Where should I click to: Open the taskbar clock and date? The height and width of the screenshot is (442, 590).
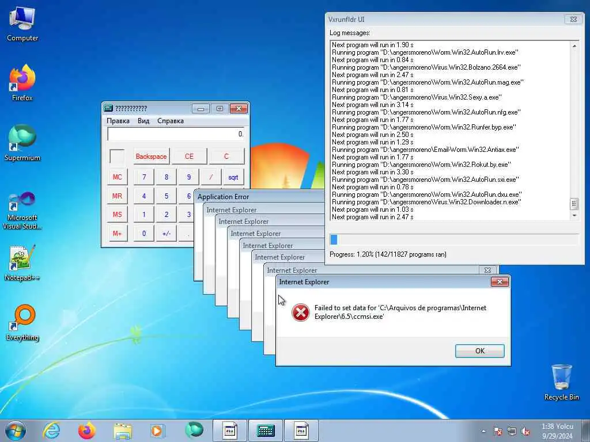(557, 431)
